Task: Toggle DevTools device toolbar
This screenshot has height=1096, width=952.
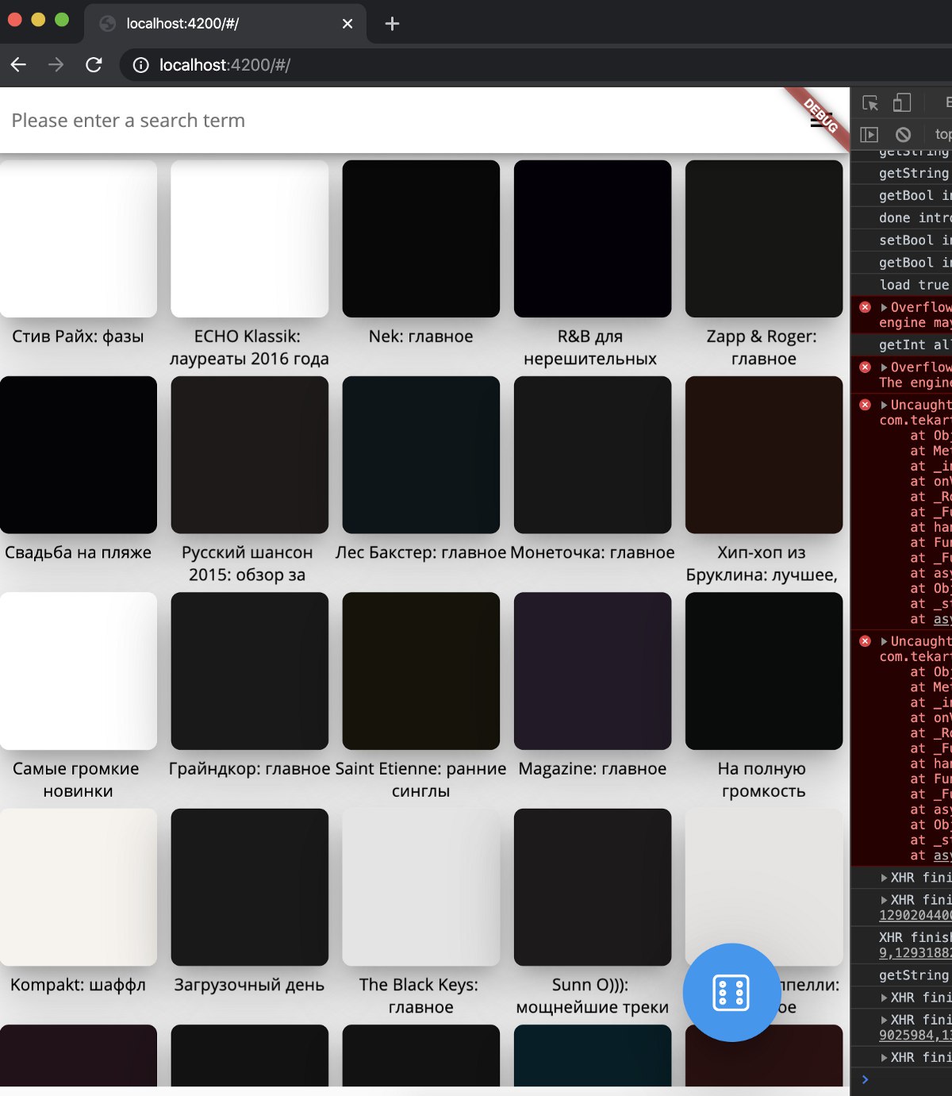Action: (902, 103)
